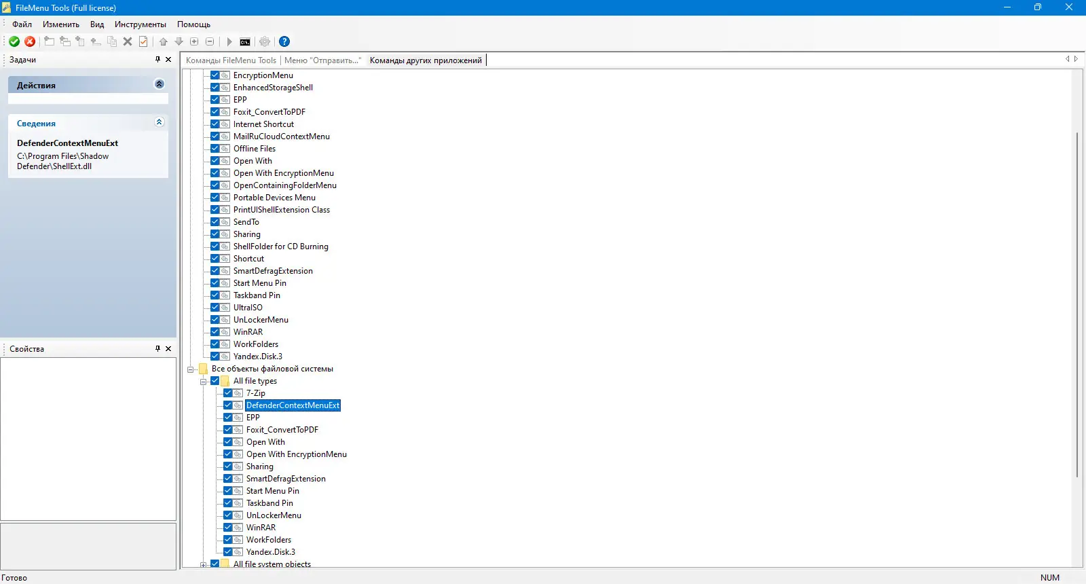This screenshot has height=584, width=1086.
Task: Open the Файл menu
Action: pyautogui.click(x=22, y=24)
